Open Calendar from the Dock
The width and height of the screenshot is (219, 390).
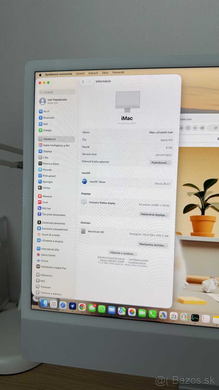pyautogui.click(x=174, y=316)
